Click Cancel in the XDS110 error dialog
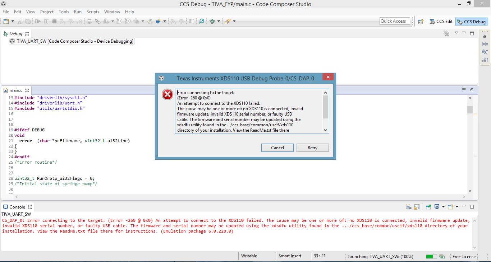The height and width of the screenshot is (262, 491). [x=277, y=148]
